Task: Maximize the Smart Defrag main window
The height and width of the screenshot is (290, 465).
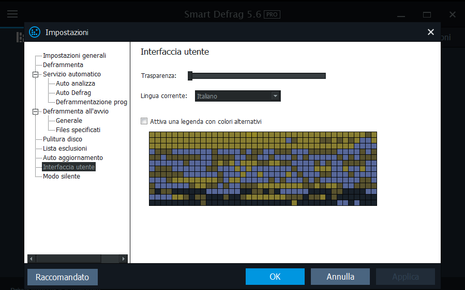Action: tap(427, 14)
